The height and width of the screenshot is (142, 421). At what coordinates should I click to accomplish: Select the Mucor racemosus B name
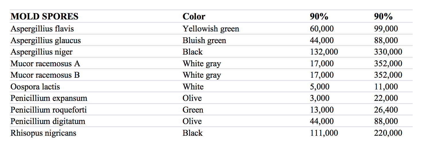point(45,75)
